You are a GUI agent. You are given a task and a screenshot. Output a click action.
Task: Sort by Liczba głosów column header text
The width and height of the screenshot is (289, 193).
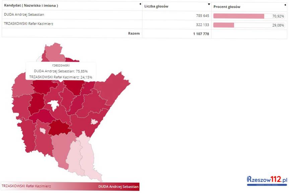click(156, 6)
